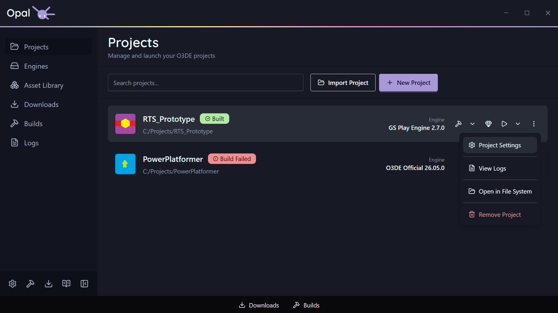Choose Project Settings from the menu
Viewport: 558px width, 313px height.
[500, 145]
